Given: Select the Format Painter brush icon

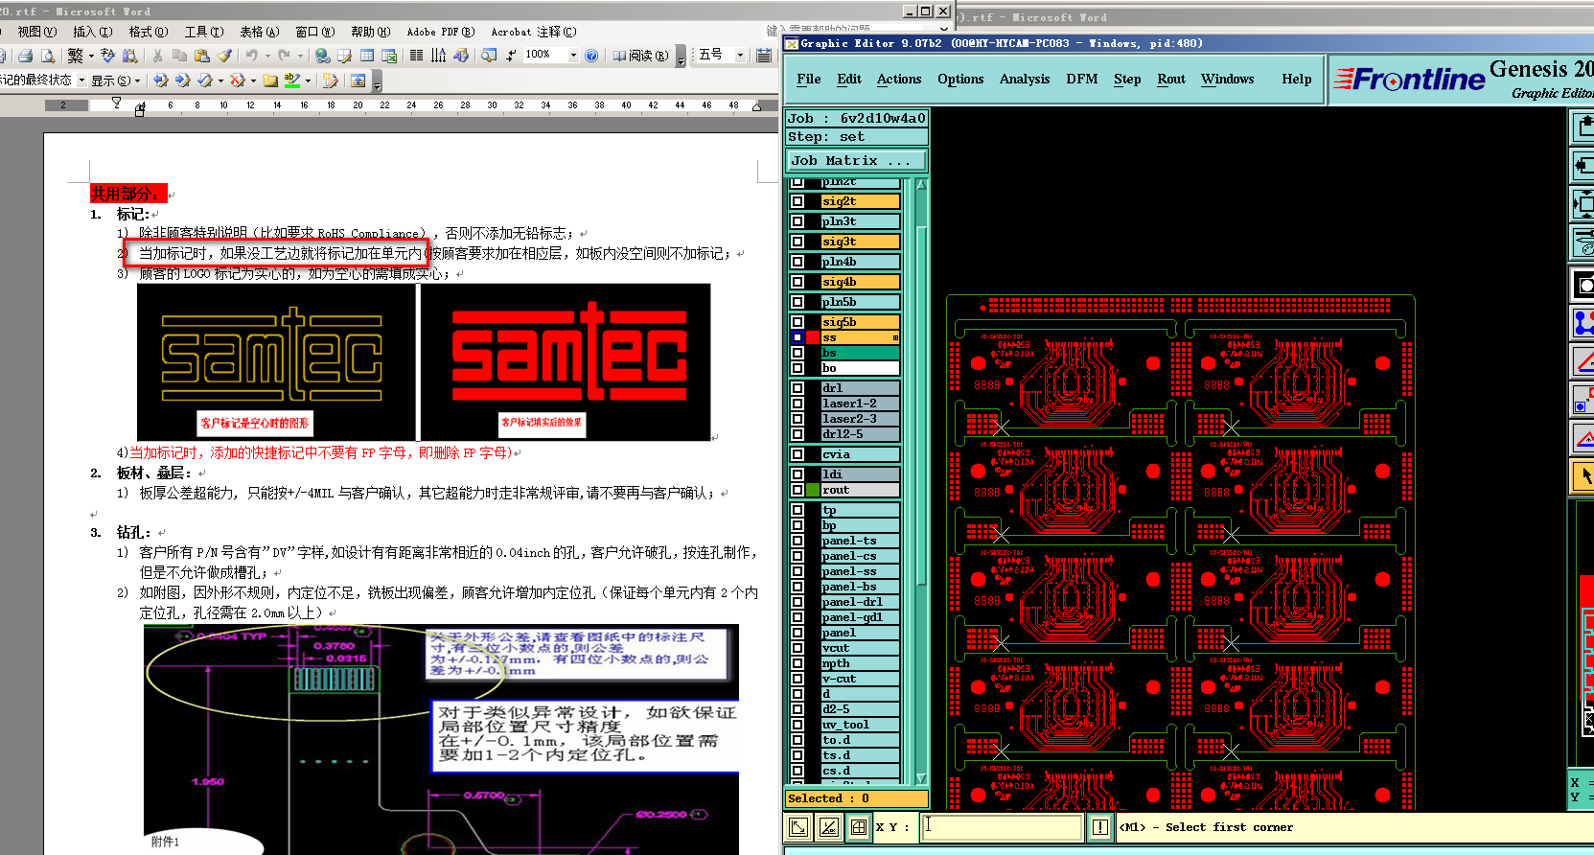Looking at the screenshot, I should (224, 56).
